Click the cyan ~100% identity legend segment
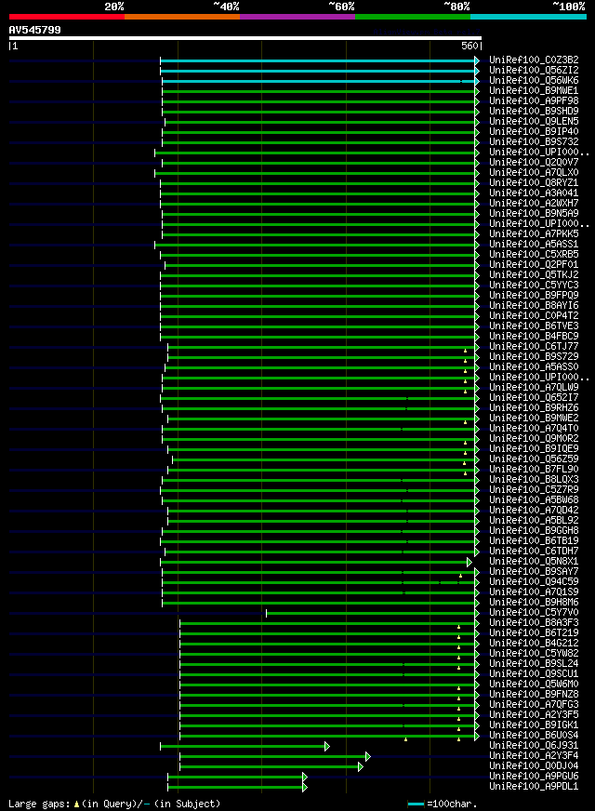 click(x=528, y=17)
